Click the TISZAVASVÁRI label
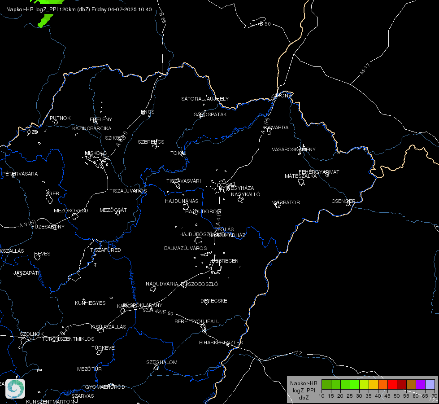This screenshot has height=404, width=439. click(x=184, y=181)
